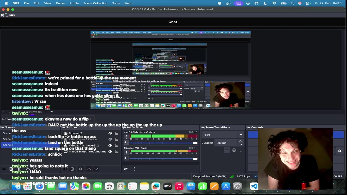Lock the Video Capture Device source
347x195 pixels.
tap(116, 139)
